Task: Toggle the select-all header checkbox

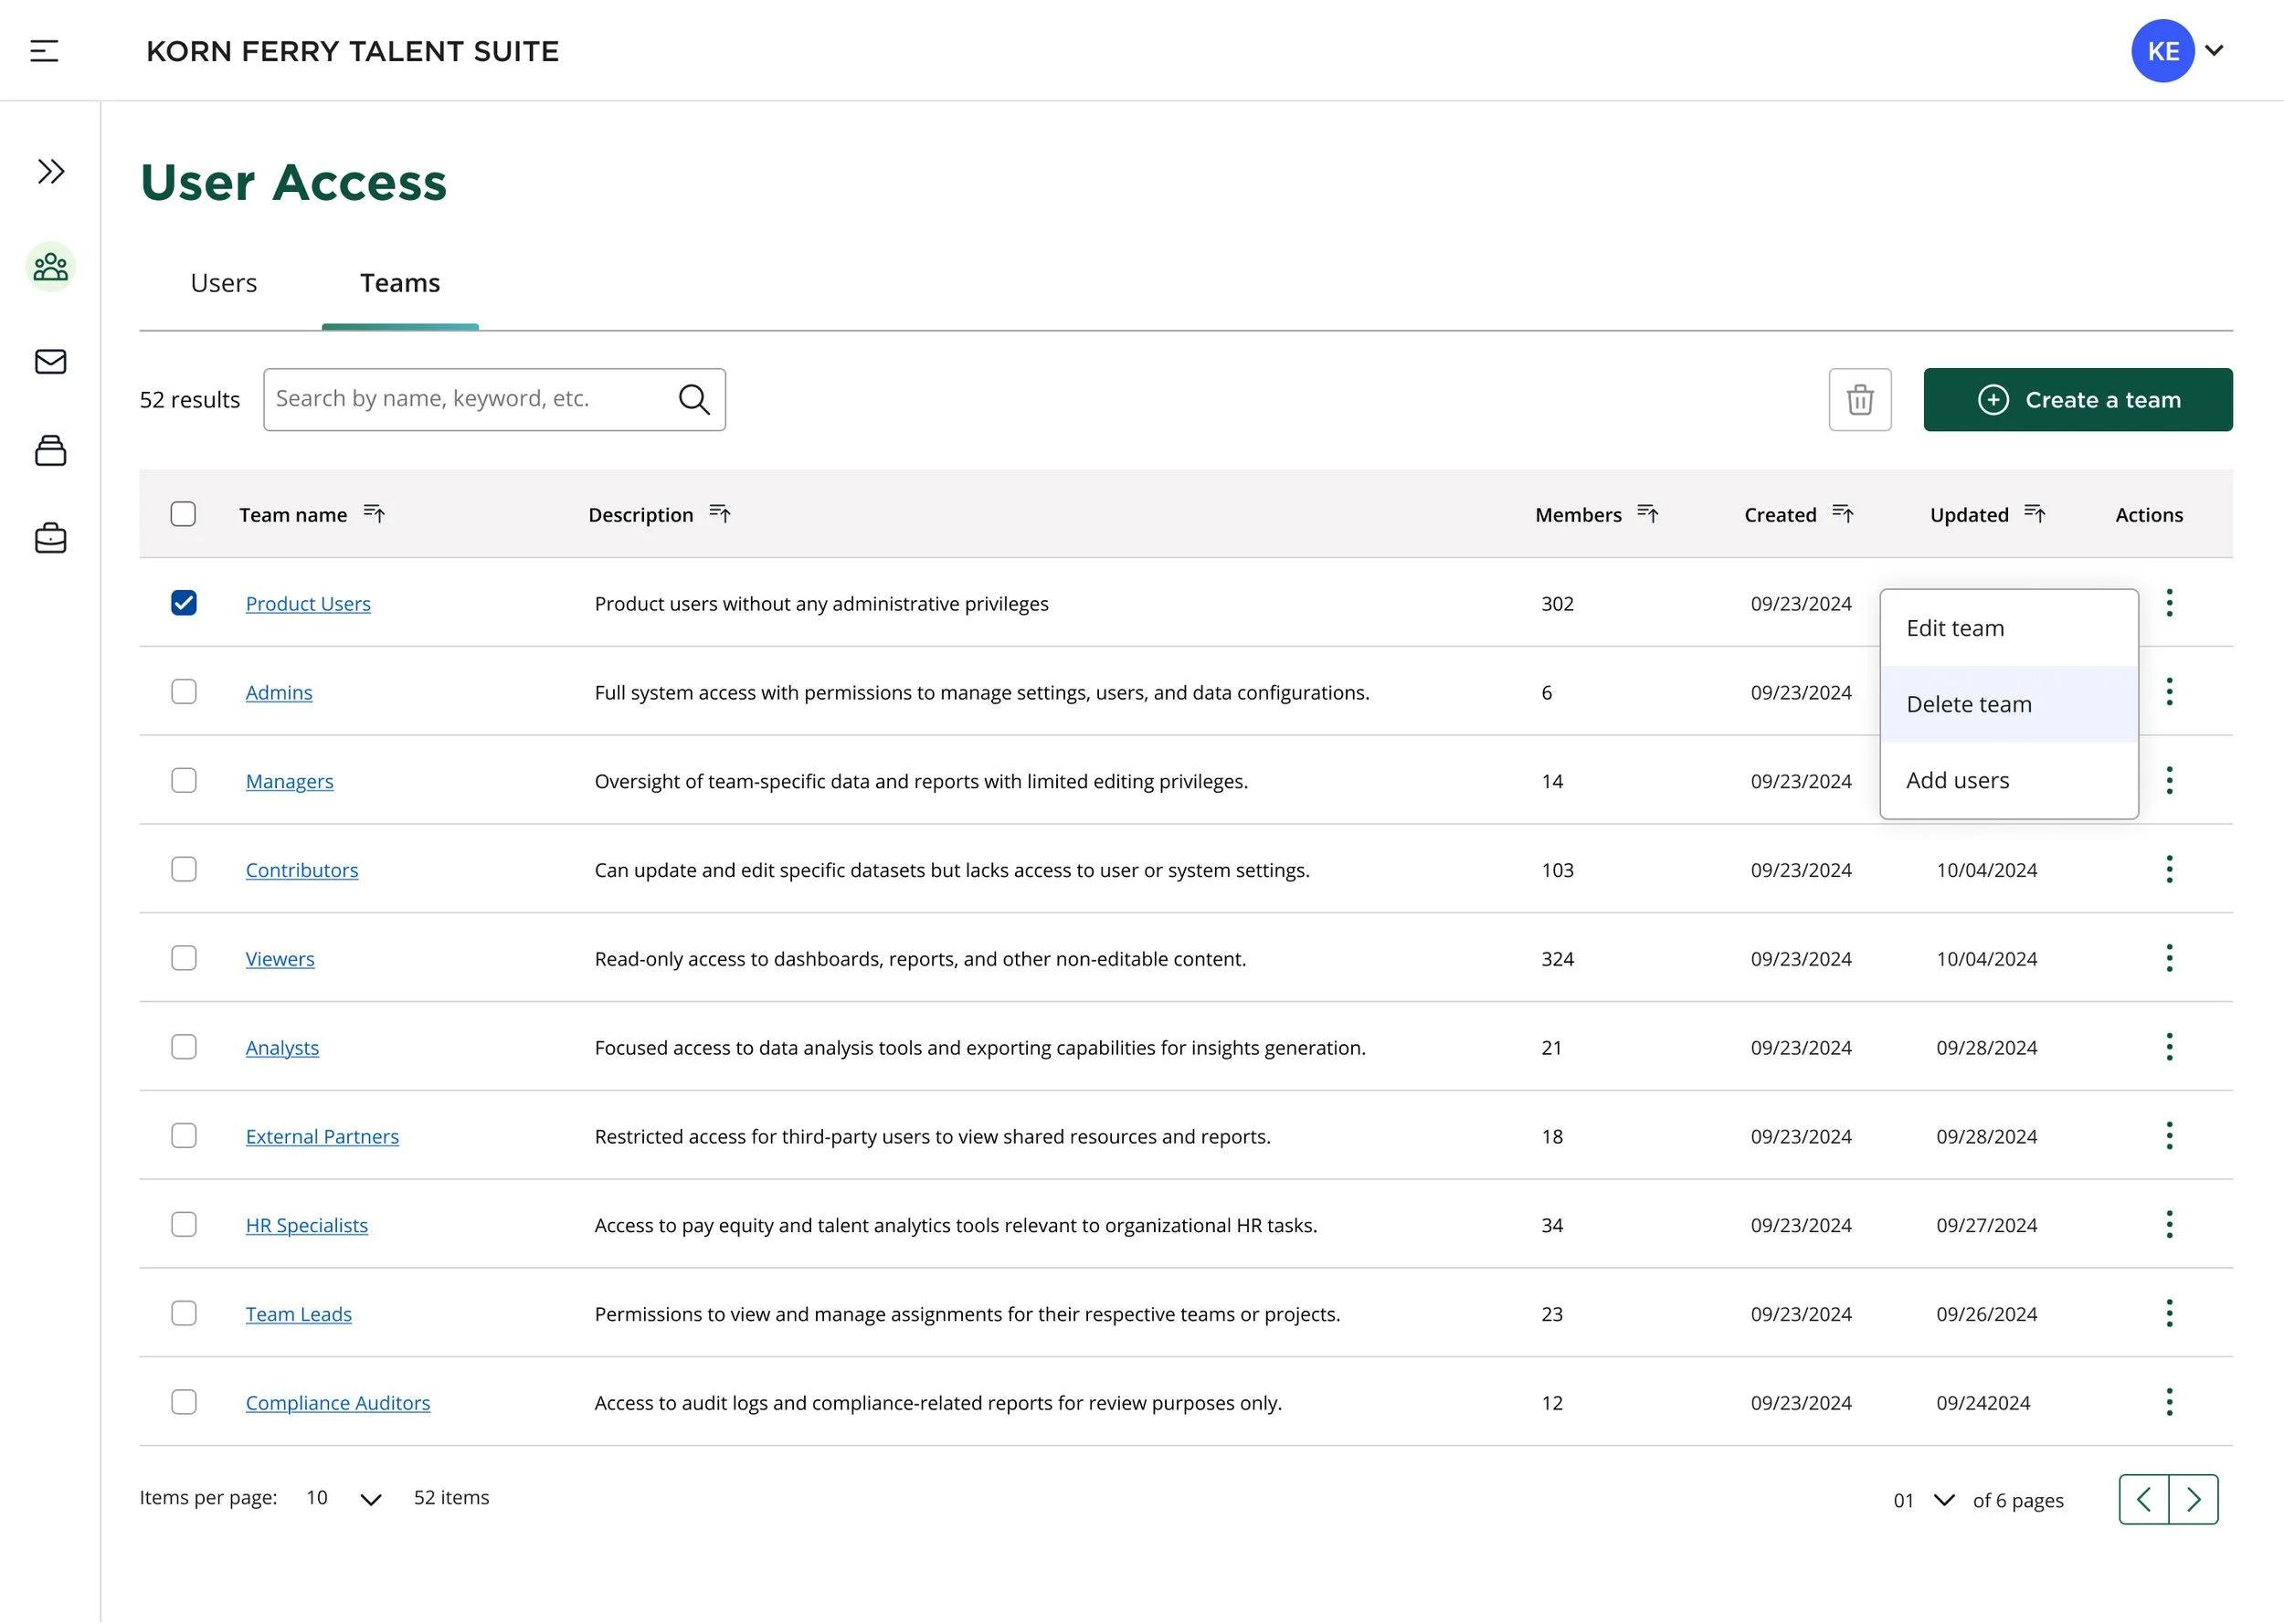Action: pos(183,514)
